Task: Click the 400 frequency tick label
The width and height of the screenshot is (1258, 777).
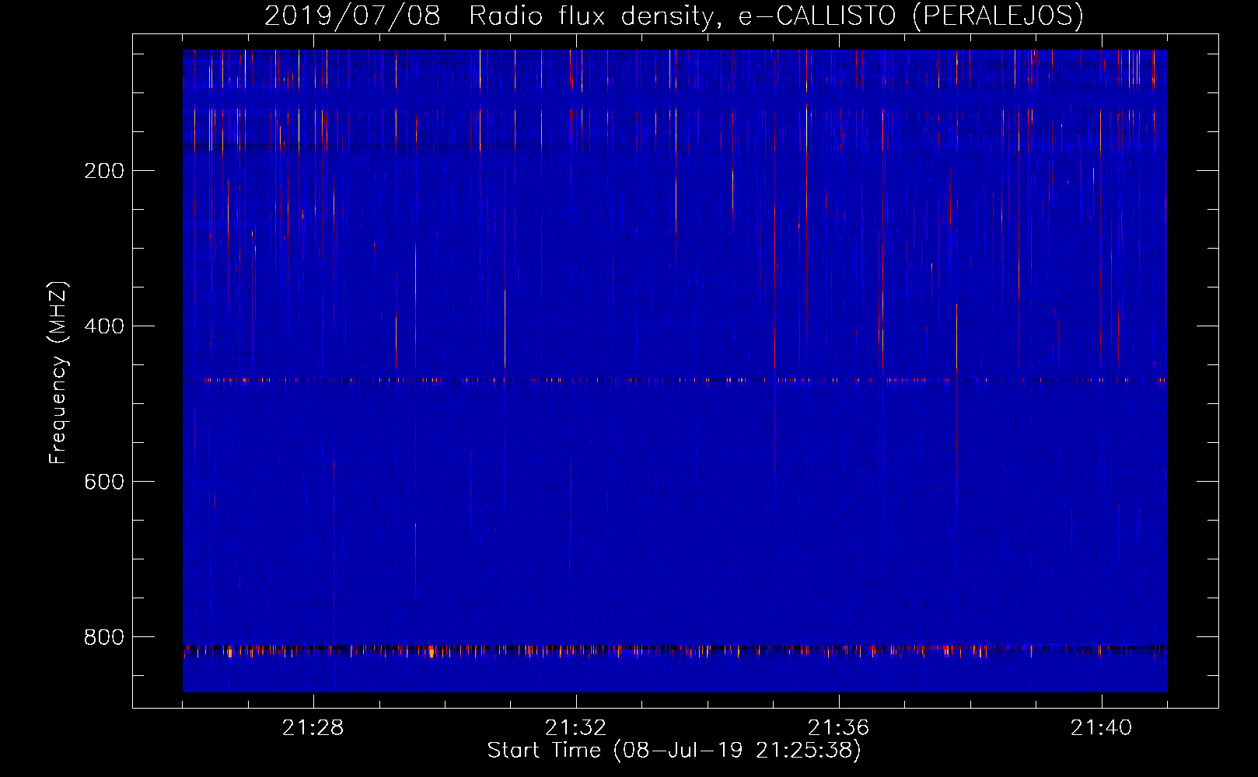Action: pos(104,326)
